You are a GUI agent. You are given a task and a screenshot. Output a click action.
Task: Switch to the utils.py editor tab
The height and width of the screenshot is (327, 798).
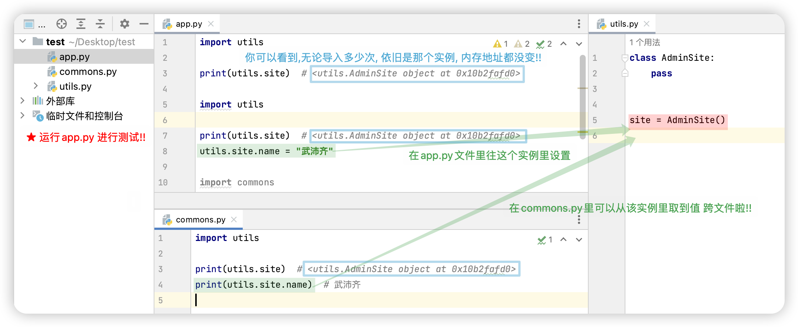[x=624, y=24]
